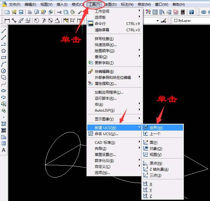Click the Cut scissors icon
Viewport: 210px width, 201px height.
tap(59, 12)
